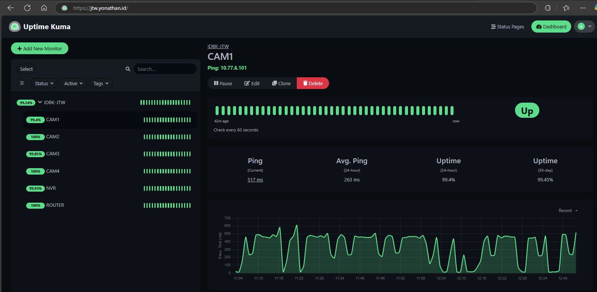
Task: Select the CAM4 monitor in list
Action: click(110, 171)
